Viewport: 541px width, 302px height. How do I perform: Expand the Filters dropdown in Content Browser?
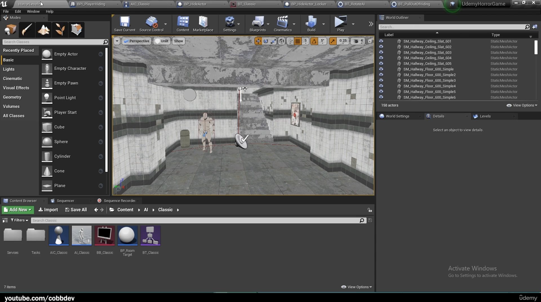(x=19, y=220)
